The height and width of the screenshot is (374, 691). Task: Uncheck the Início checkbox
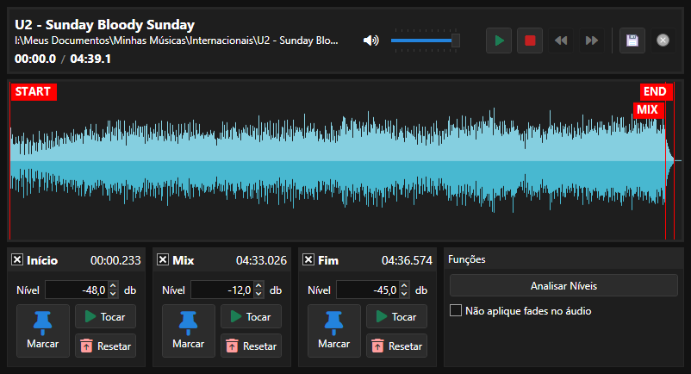point(17,260)
